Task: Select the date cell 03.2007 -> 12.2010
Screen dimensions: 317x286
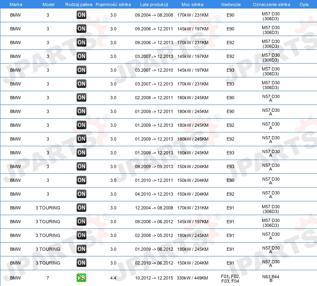Action: pyautogui.click(x=154, y=70)
